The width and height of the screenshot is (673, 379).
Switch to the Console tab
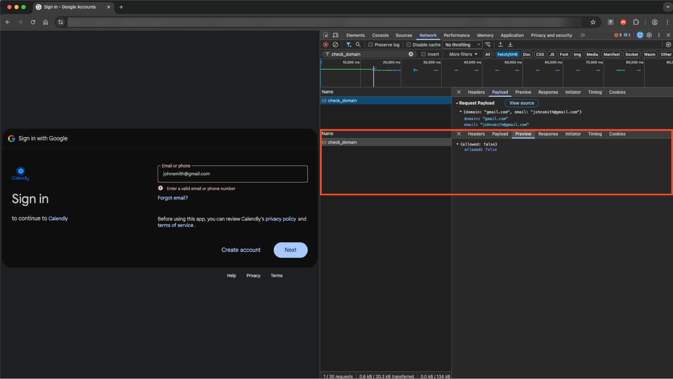(x=380, y=35)
